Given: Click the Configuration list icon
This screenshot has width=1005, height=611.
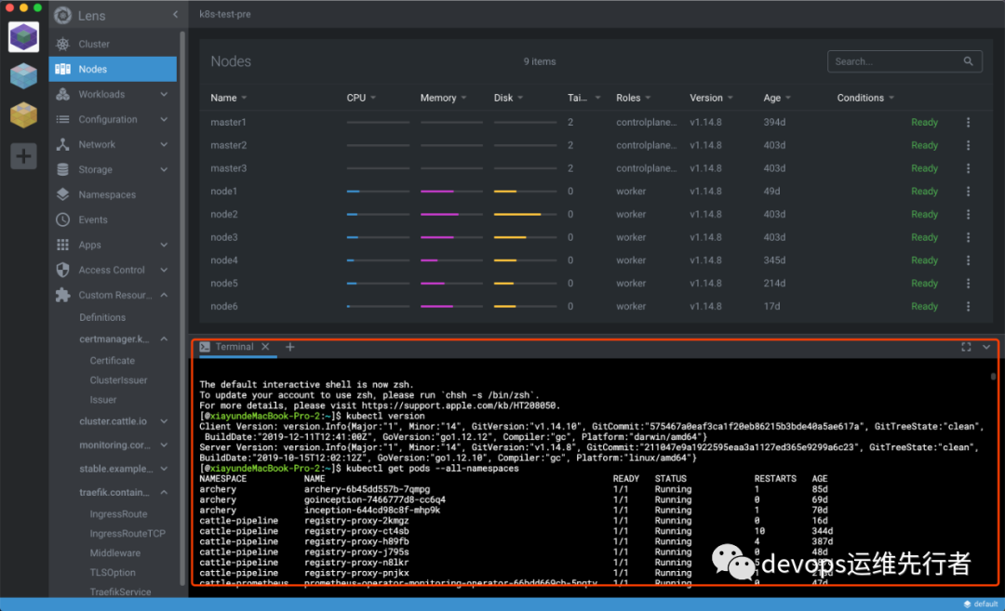Looking at the screenshot, I should click(x=63, y=119).
